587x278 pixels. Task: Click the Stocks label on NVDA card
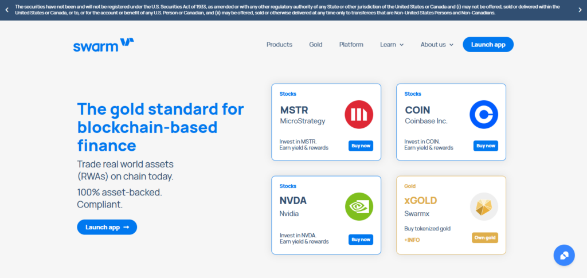[x=288, y=186]
